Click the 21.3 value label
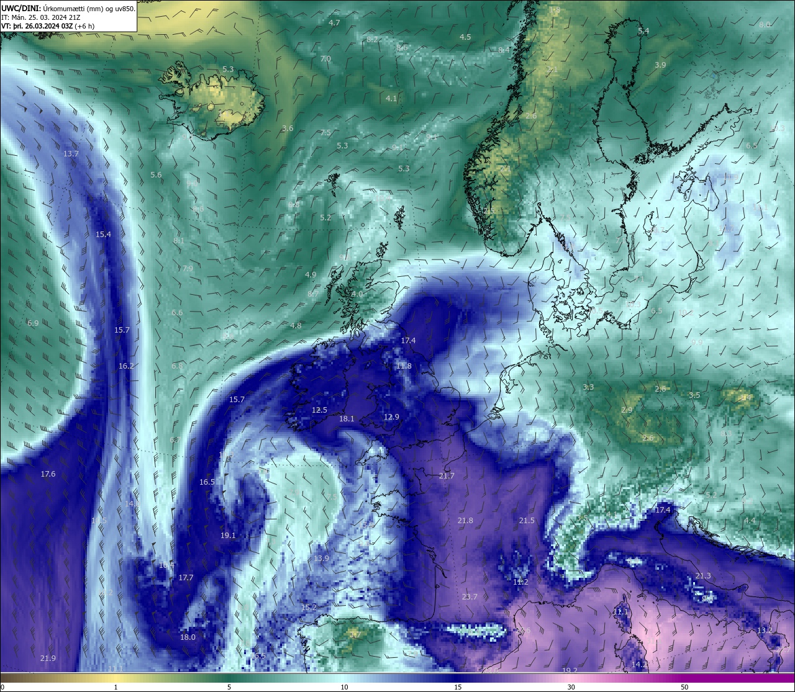Screen dimensions: 795x692 [x=703, y=576]
